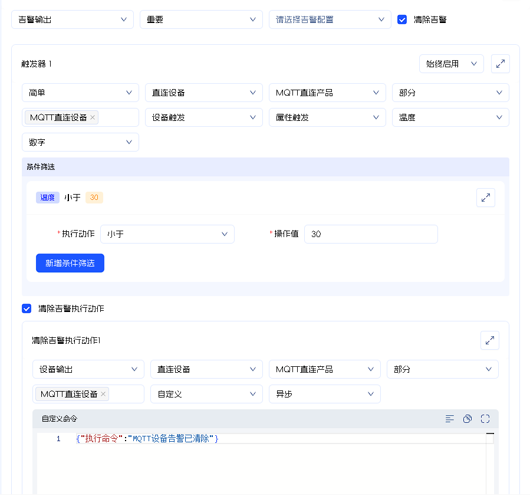530x496 pixels.
Task: Expand the 温度 小于 30 condition card
Action: [486, 198]
